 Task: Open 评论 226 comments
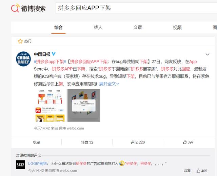[x=138, y=142]
